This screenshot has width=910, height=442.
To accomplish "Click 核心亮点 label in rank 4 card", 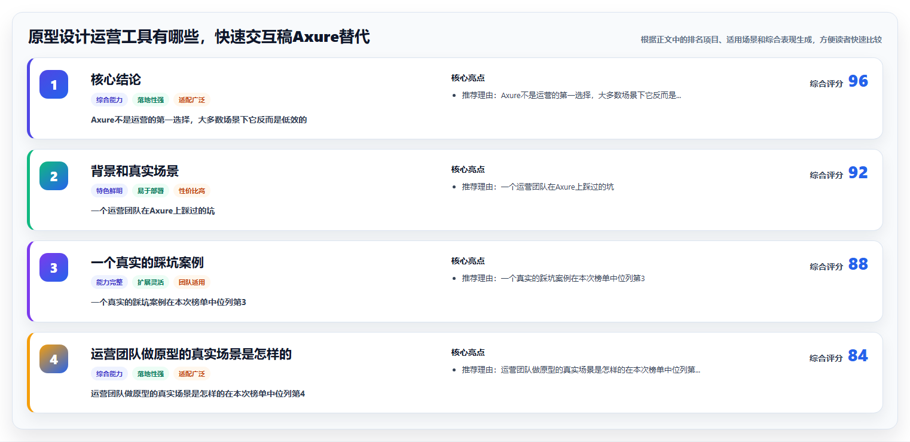I will (468, 353).
